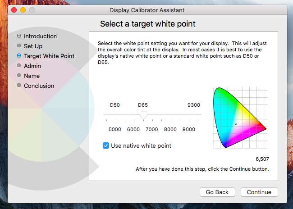The image size is (293, 209).
Task: Click the Admin step bullet icon
Action: (19, 66)
